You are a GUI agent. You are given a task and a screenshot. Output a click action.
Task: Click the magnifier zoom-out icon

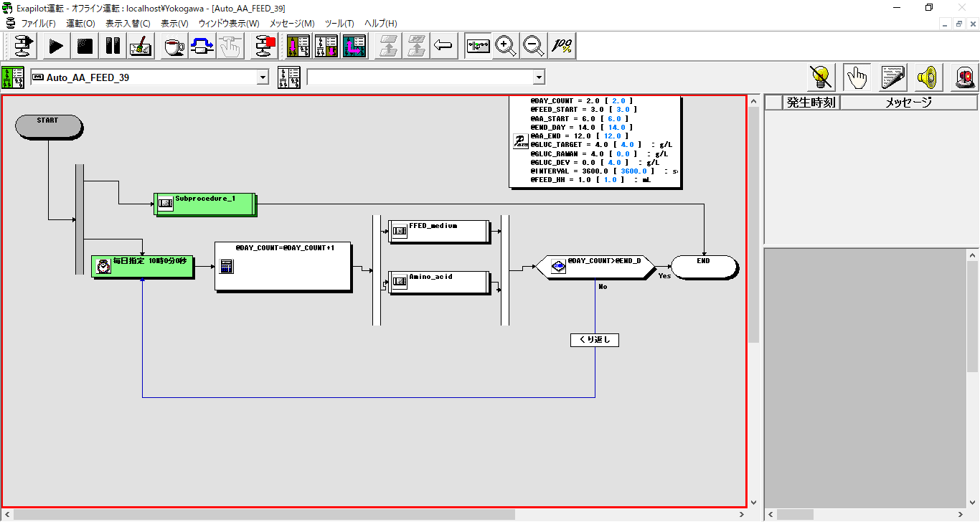point(533,47)
